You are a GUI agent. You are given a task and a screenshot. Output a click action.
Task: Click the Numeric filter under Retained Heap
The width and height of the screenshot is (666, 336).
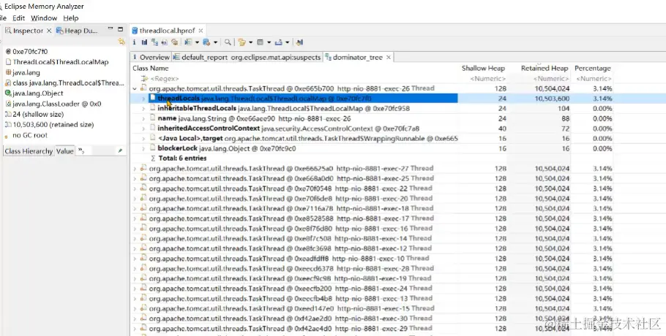point(550,79)
